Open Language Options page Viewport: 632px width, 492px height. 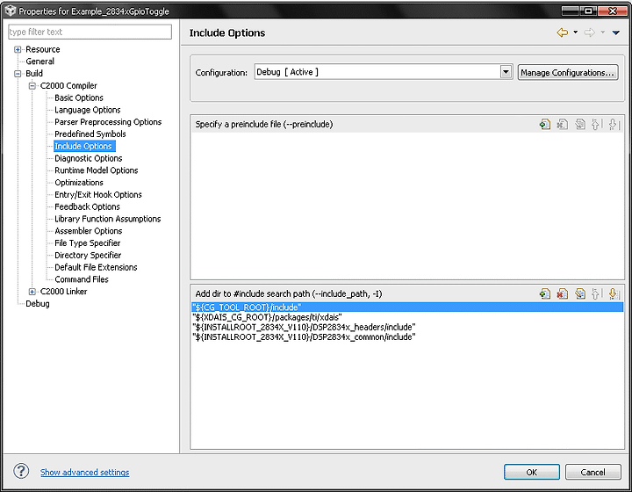[88, 110]
